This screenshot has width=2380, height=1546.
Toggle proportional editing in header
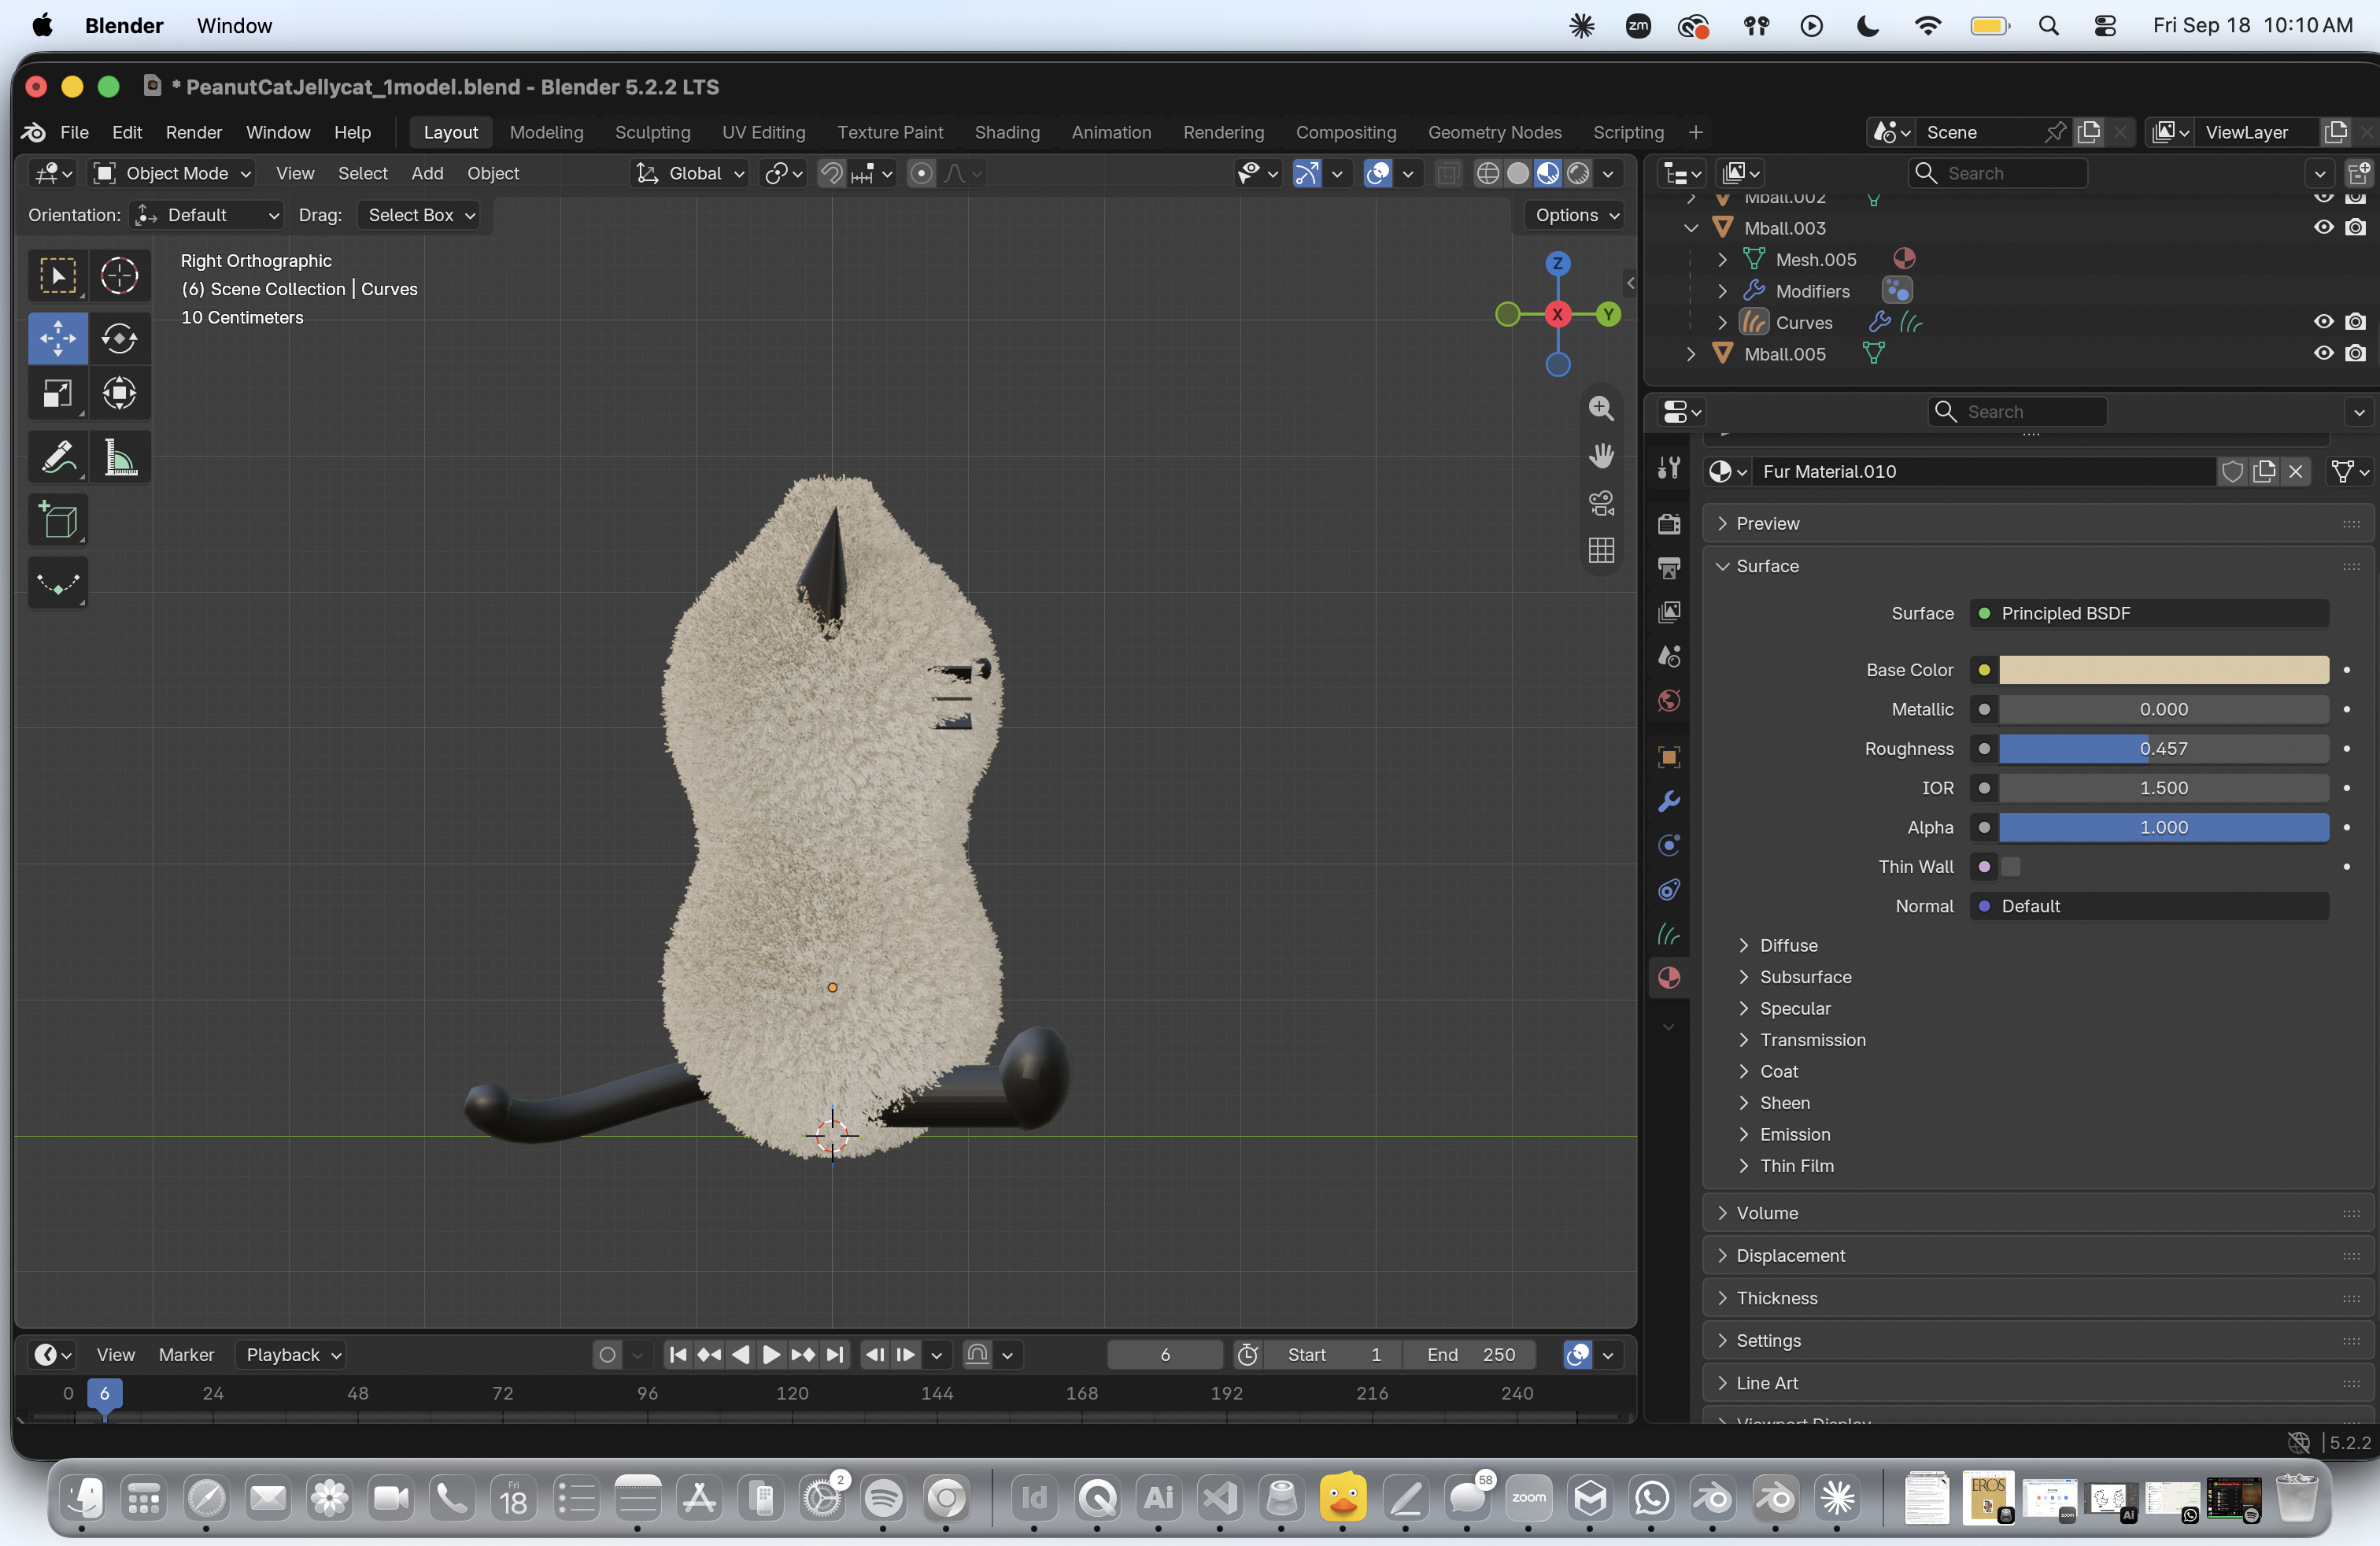921,173
